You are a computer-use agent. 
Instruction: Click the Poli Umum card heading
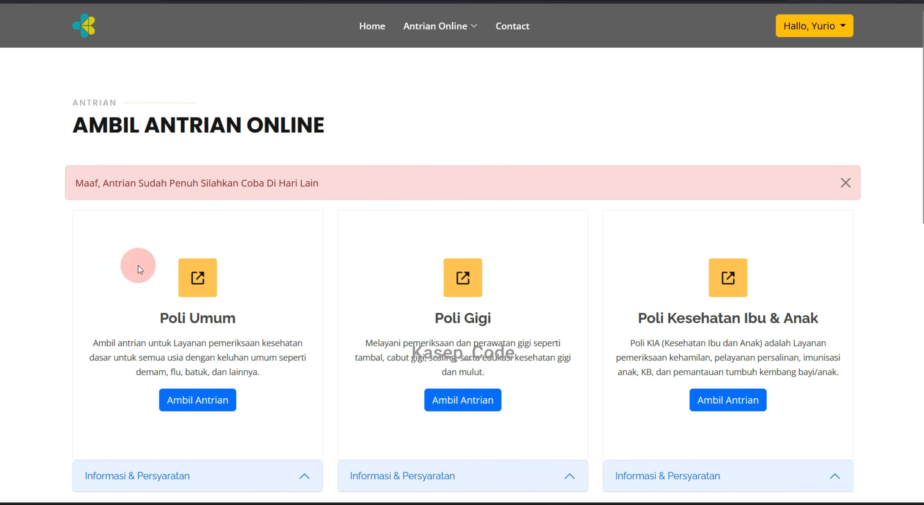coord(197,318)
